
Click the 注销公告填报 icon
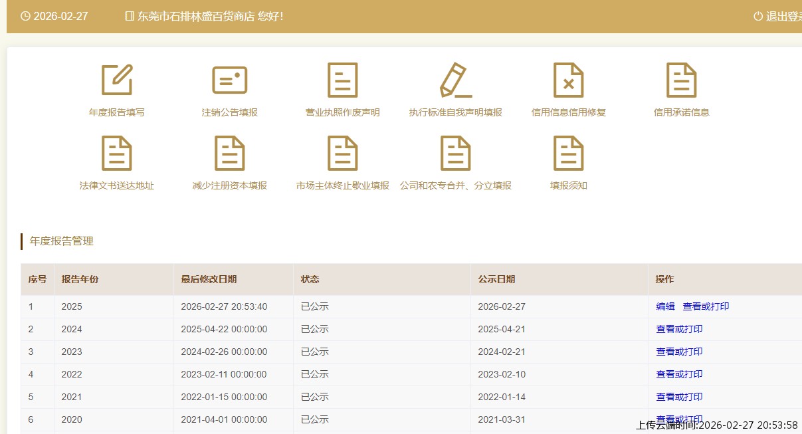click(230, 80)
